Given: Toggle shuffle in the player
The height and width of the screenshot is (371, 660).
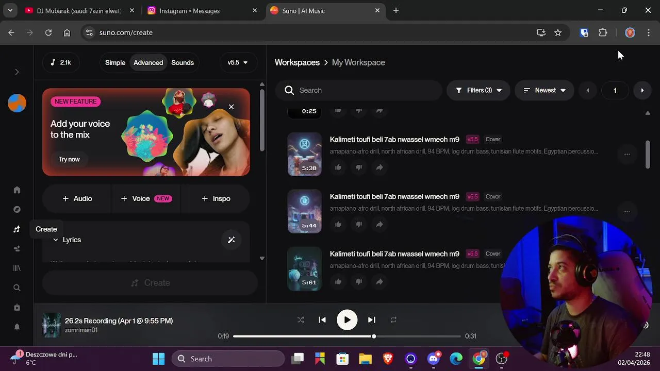Looking at the screenshot, I should (x=301, y=320).
